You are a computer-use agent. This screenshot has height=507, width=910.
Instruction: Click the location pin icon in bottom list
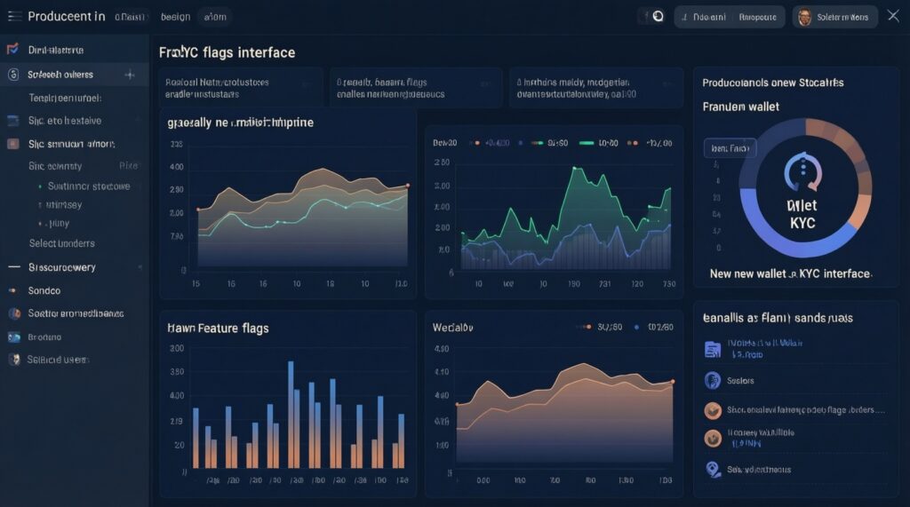[x=713, y=469]
